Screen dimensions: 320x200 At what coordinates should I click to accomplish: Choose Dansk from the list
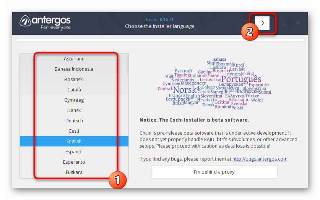(x=74, y=111)
